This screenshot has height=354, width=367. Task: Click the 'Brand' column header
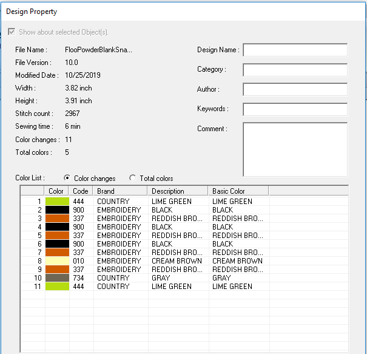pos(120,191)
